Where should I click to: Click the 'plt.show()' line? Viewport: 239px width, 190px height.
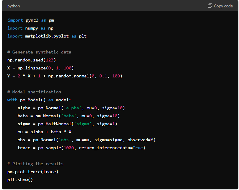20,180
